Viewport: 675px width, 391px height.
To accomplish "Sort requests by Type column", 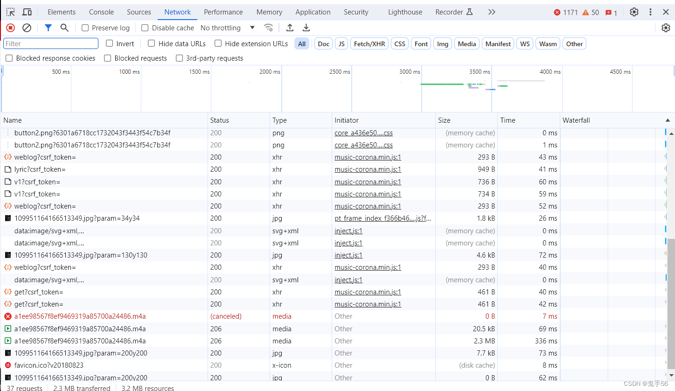I will pos(301,120).
